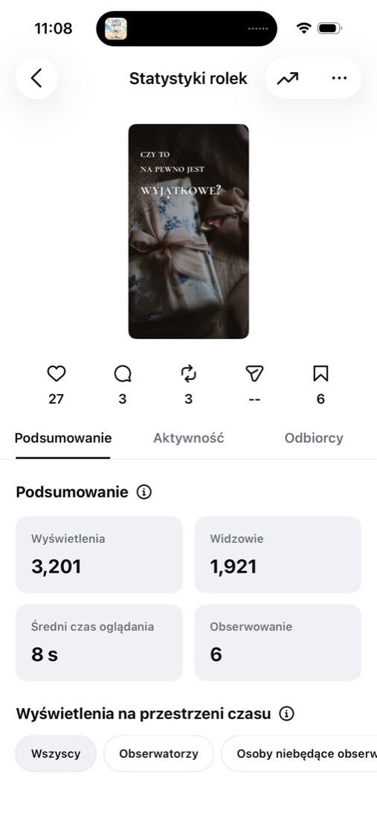This screenshot has height=818, width=377.
Task: Open info icon beside Wyświetlenia na przestrzeni czasu
Action: (x=286, y=714)
